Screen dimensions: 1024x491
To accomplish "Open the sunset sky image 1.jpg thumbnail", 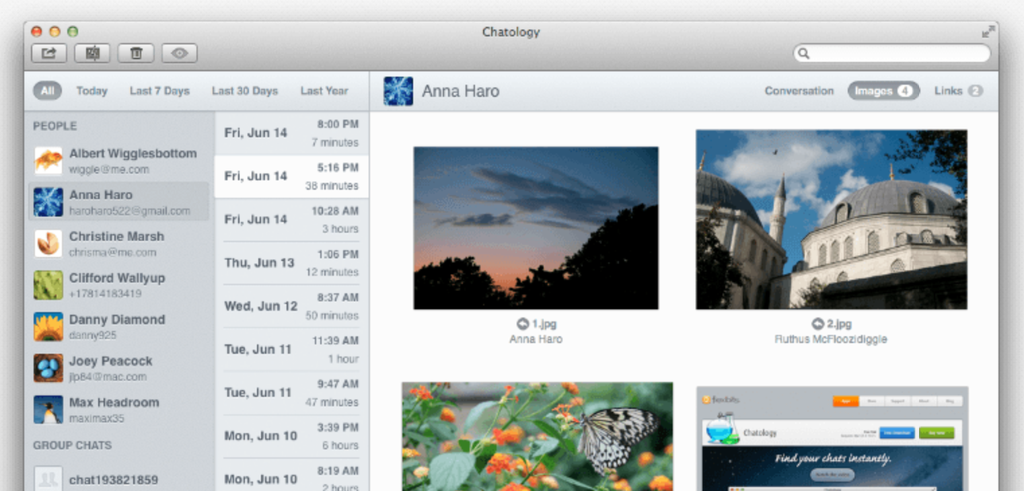I will coord(536,228).
